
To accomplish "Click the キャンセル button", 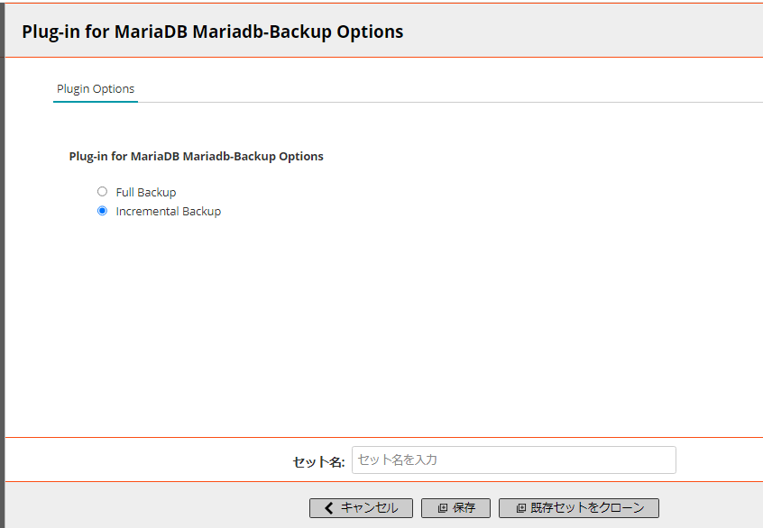I will [x=361, y=508].
